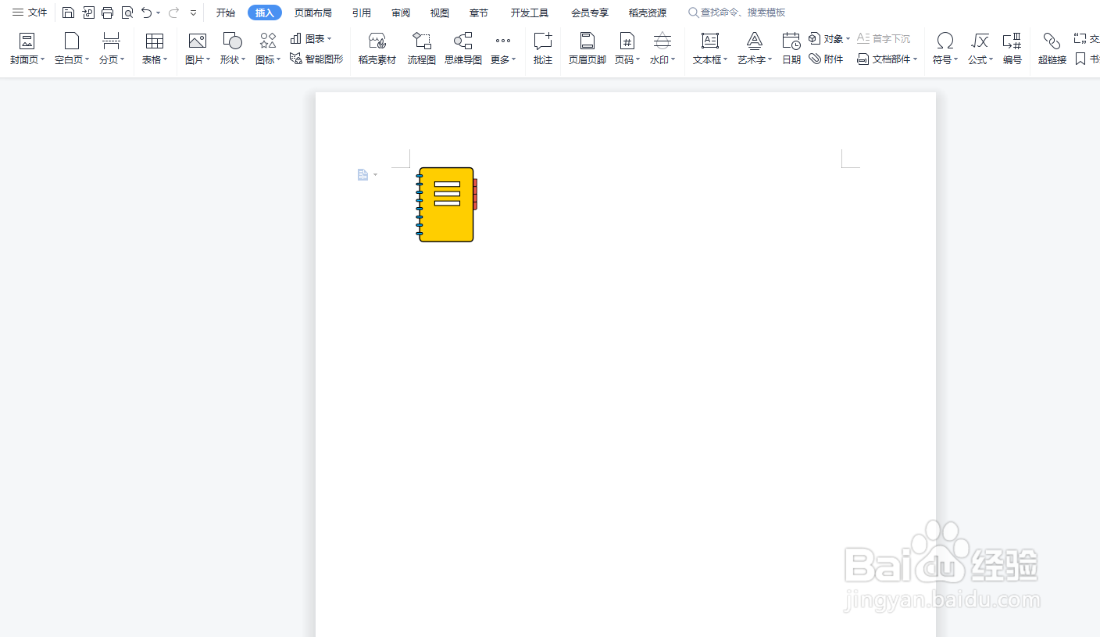
Task: Open the 引用 (References) tab
Action: [x=362, y=13]
